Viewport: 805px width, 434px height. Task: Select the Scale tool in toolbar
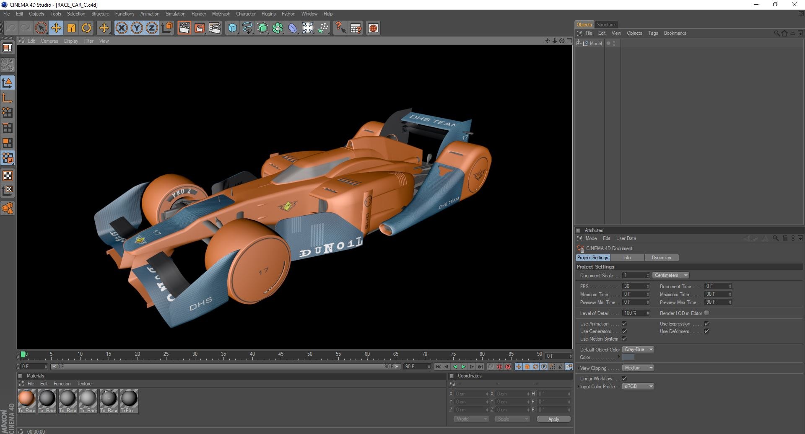click(x=71, y=28)
